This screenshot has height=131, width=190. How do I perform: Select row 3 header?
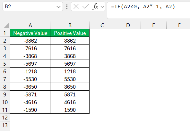pos(5,48)
